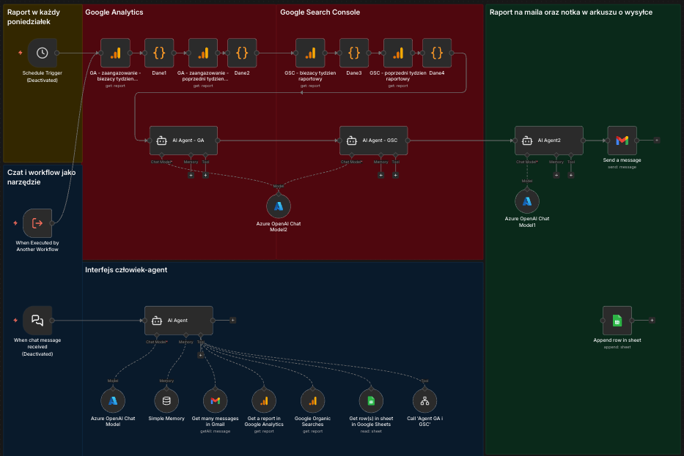Select the Dane4 code node
Screen dimensions: 684x456
tap(437, 53)
